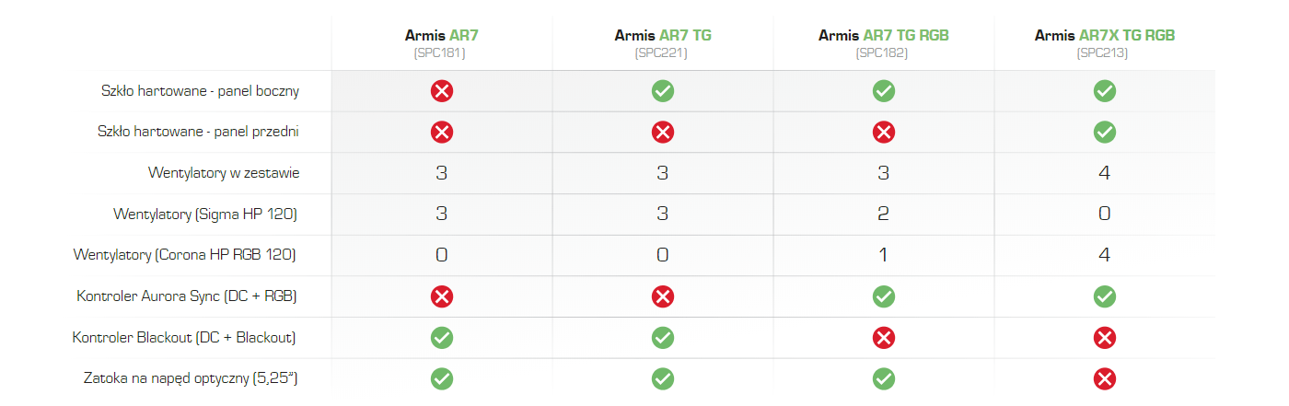Click red cross for AR7 side glass panel
The image size is (1289, 406).
click(x=442, y=91)
